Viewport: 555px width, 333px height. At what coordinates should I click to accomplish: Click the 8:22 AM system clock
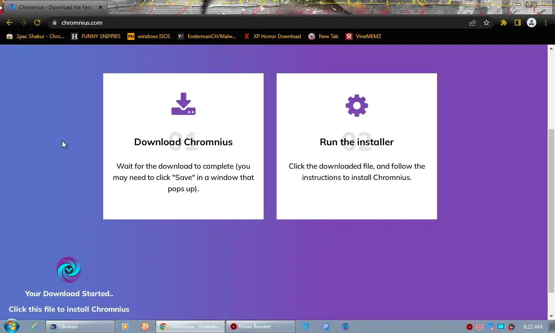[x=533, y=327]
